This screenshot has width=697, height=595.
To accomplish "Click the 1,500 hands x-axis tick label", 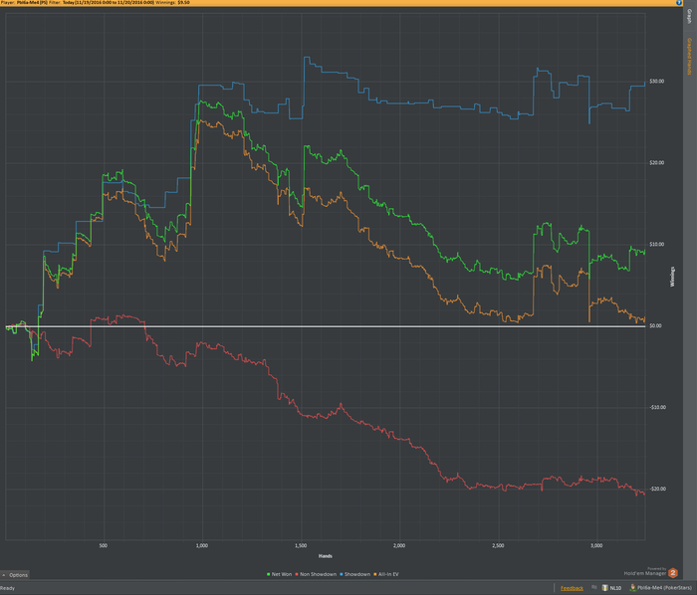I will 301,545.
